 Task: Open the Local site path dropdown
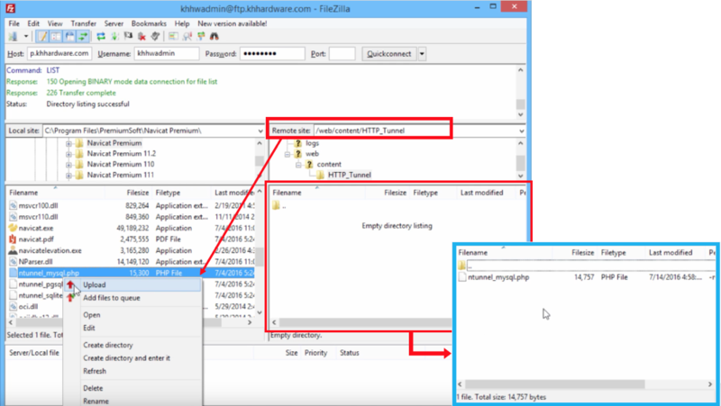(260, 131)
